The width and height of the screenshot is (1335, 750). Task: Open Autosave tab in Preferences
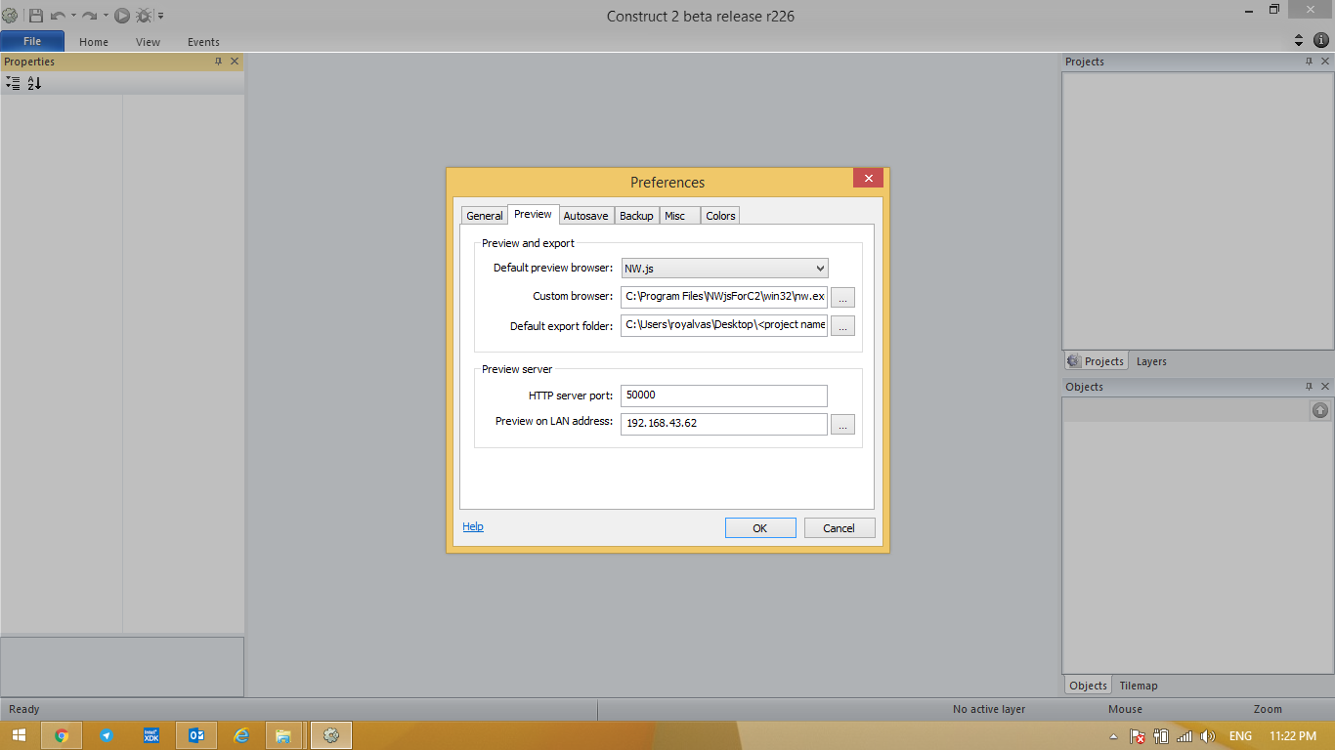(x=586, y=216)
